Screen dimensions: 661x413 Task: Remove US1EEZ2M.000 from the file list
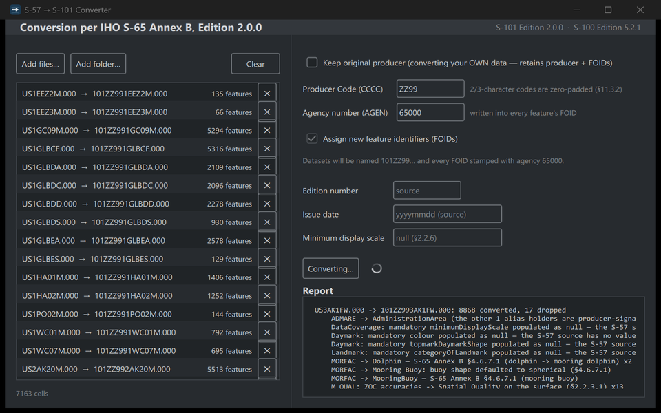[267, 94]
